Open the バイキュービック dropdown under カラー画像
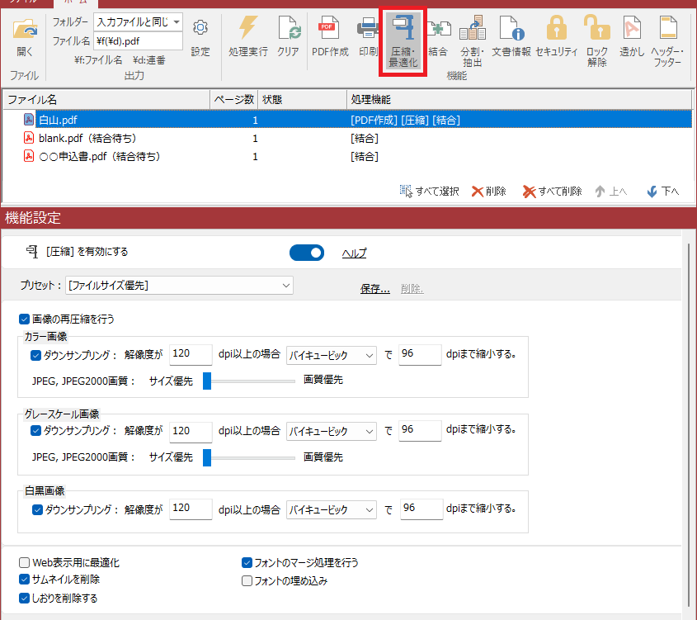Screen dimensions: 697x620 (331, 355)
